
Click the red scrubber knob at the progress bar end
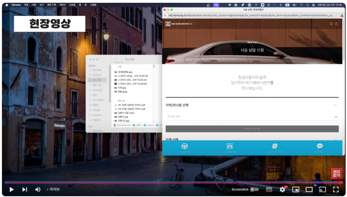(x=340, y=183)
